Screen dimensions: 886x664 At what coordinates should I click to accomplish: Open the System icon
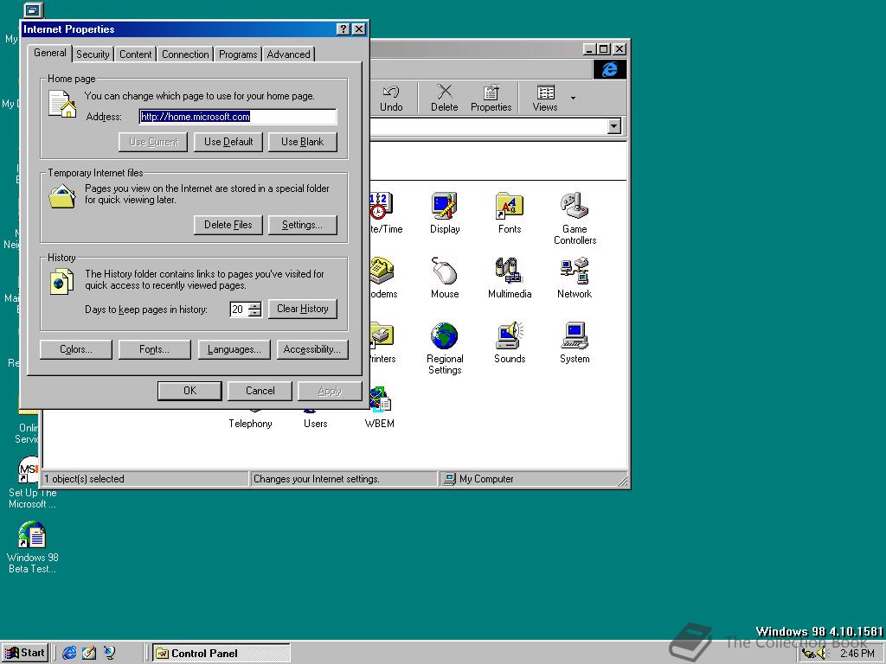click(575, 336)
